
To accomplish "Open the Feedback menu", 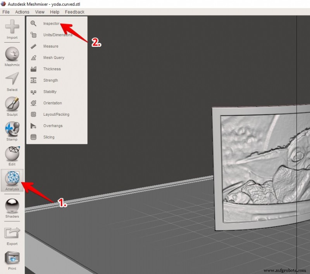I will pyautogui.click(x=75, y=12).
